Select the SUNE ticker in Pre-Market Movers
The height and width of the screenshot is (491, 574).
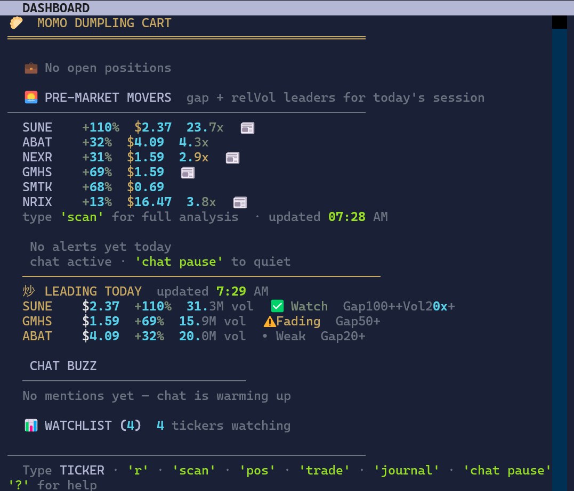pyautogui.click(x=37, y=127)
